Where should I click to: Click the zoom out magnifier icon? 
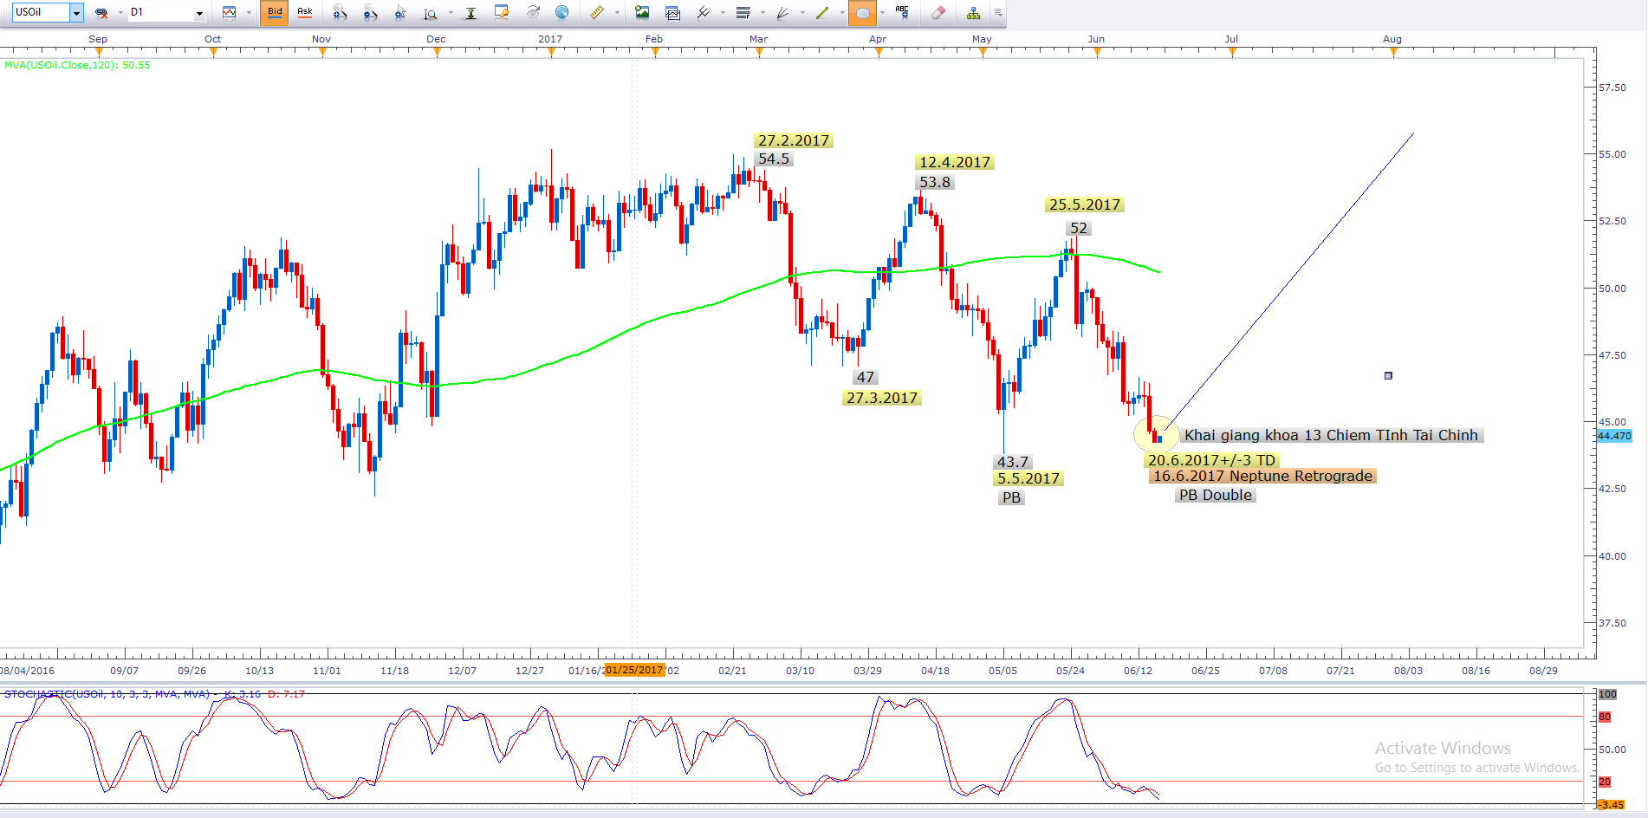click(370, 13)
